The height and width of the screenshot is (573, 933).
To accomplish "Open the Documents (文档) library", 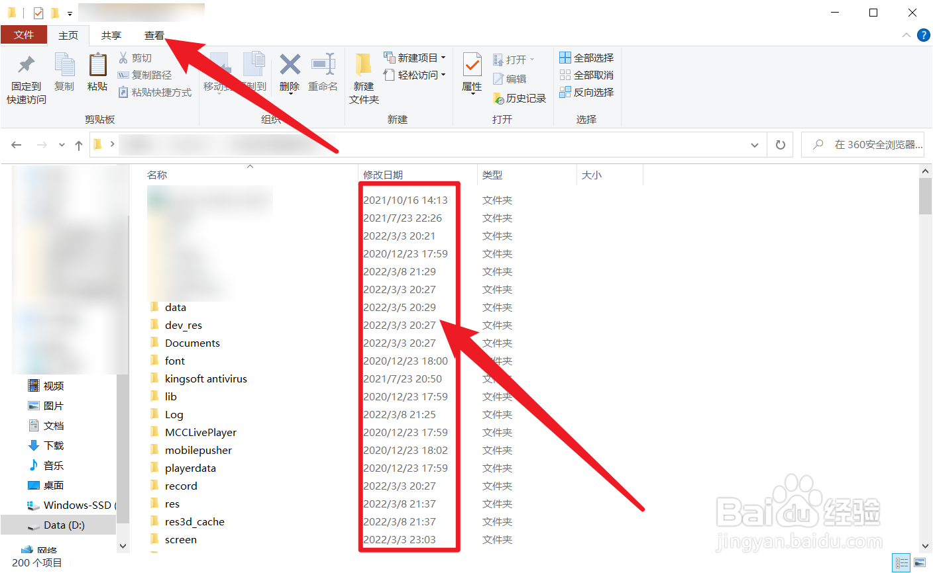I will [46, 426].
